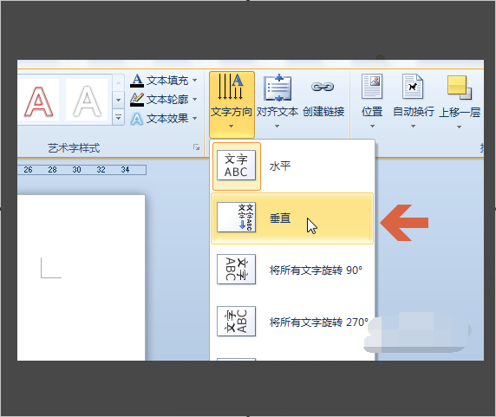Image resolution: width=496 pixels, height=417 pixels.
Task: Choose the 水平 horizontal text option
Action: coord(292,166)
